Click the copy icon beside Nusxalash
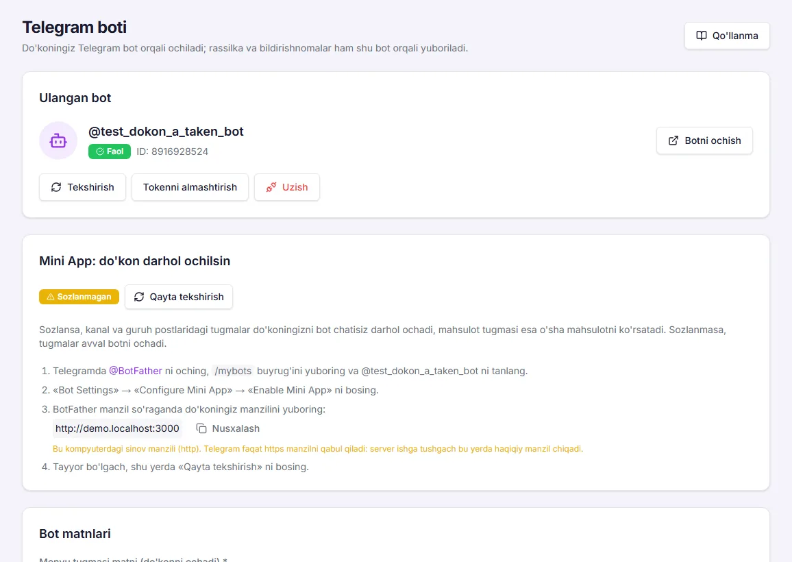 coord(201,428)
